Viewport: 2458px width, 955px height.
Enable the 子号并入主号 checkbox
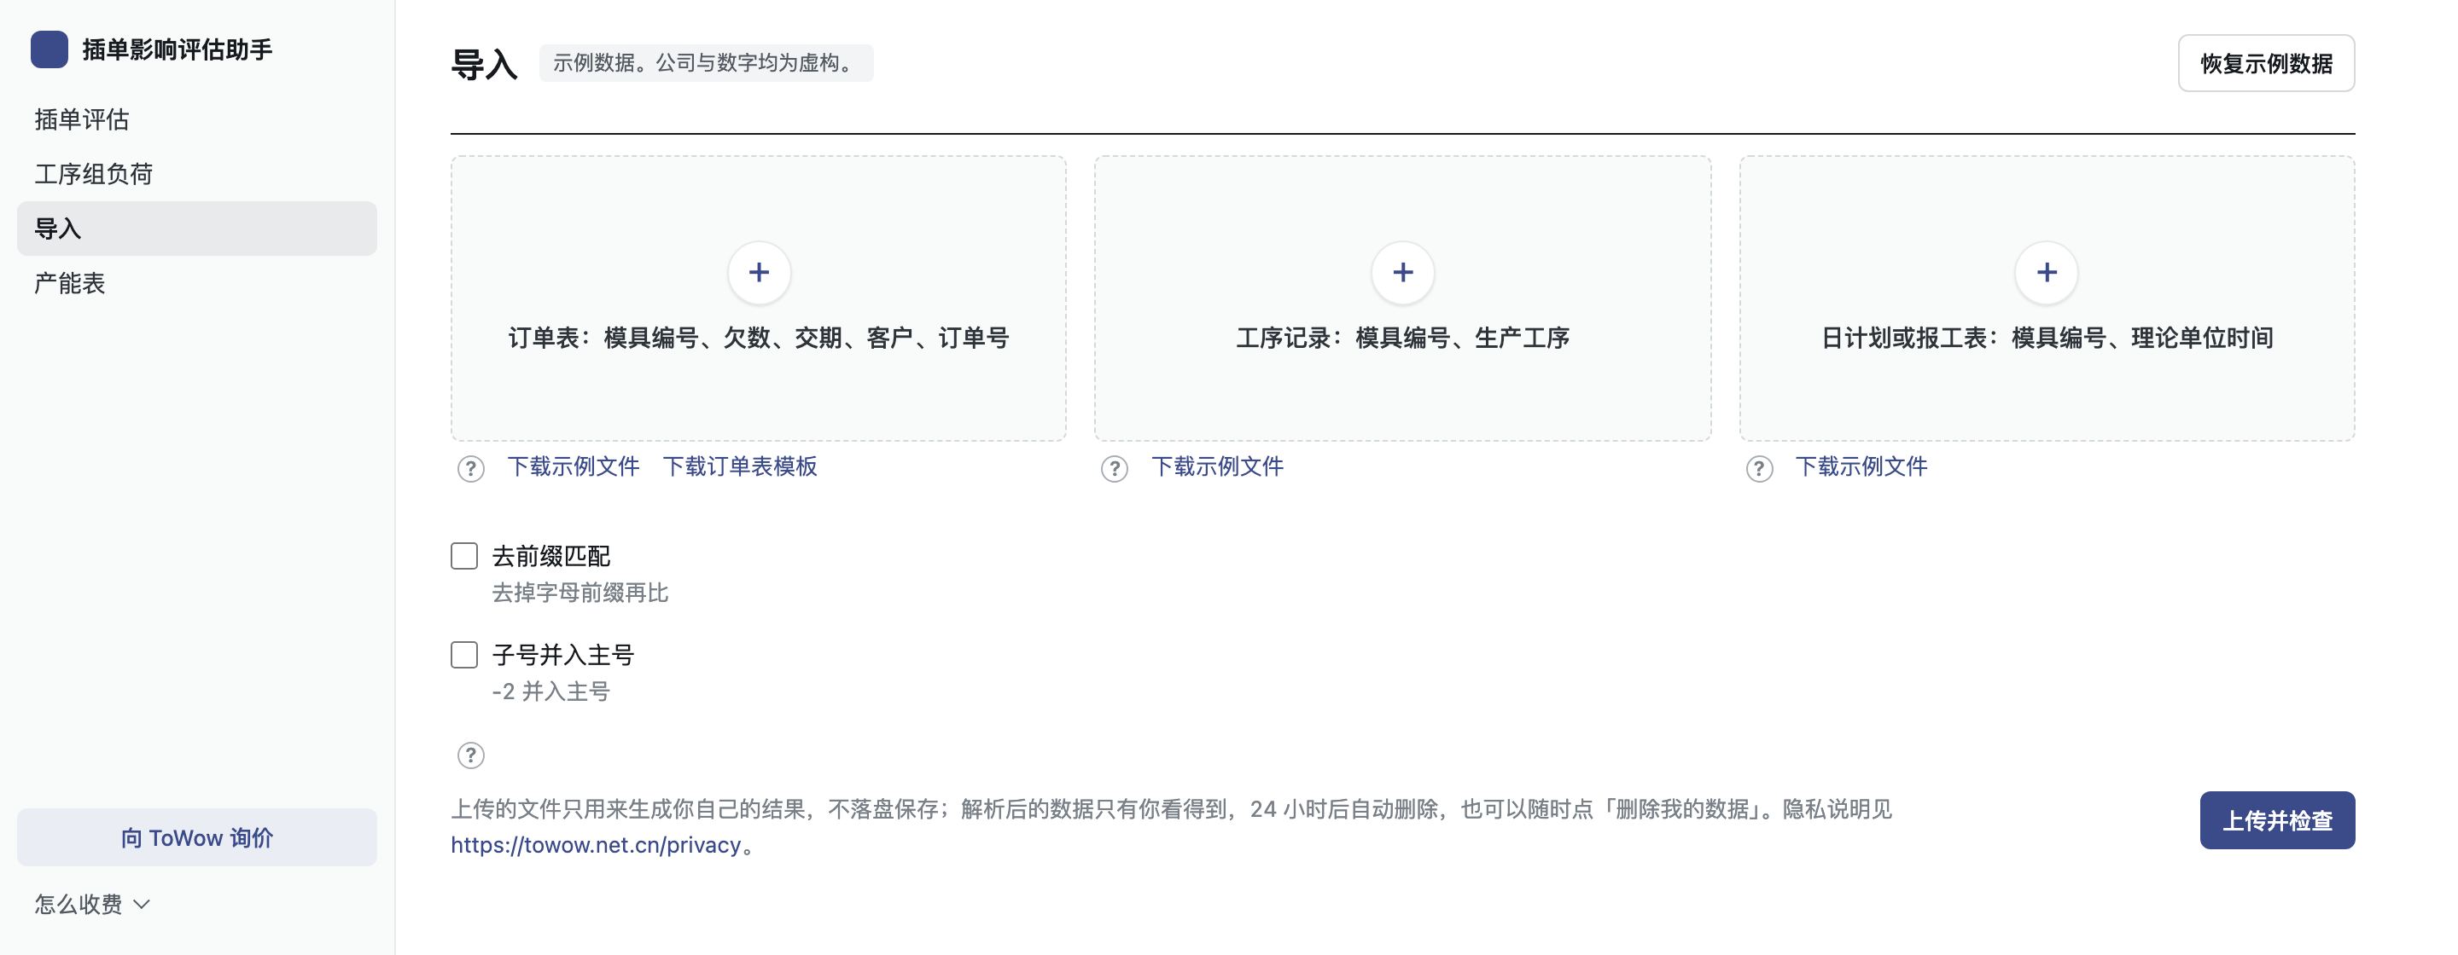point(463,655)
